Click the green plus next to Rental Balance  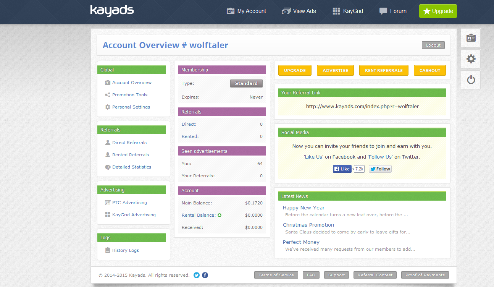220,215
